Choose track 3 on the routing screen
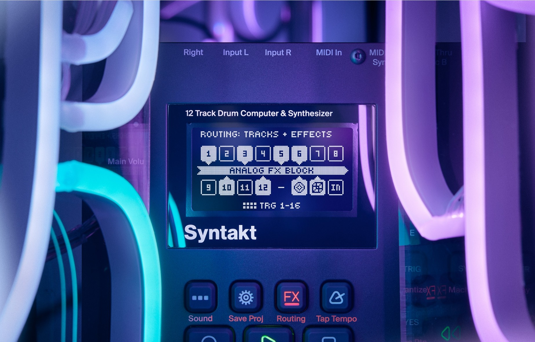Screen dimensions: 535x342 tap(245, 155)
